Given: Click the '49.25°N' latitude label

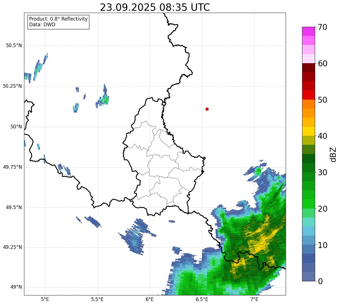Looking at the screenshot, I should (x=12, y=247).
